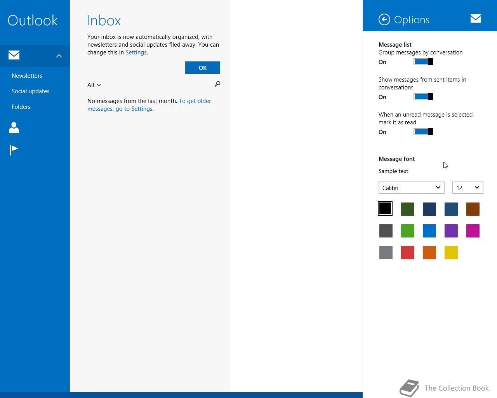Screen dimensions: 497x398
Task: Click the Message list heading
Action: [395, 45]
